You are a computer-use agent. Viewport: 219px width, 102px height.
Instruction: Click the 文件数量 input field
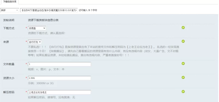tap(59, 64)
